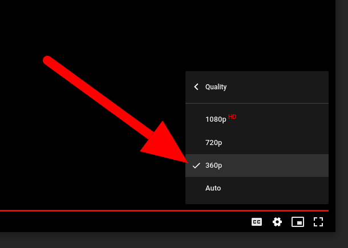Select 1080p HD quality
348x248 pixels.
point(257,119)
